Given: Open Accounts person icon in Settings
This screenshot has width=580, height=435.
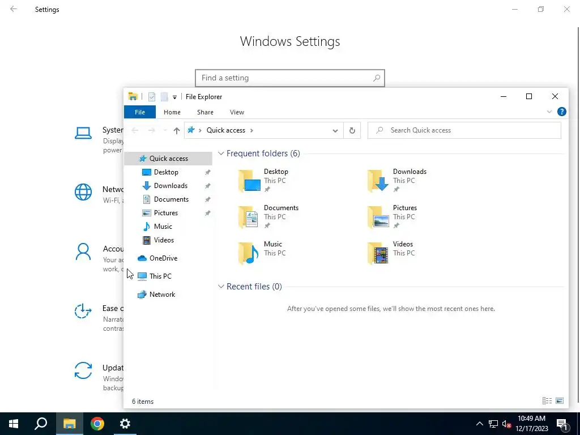Looking at the screenshot, I should [x=83, y=252].
